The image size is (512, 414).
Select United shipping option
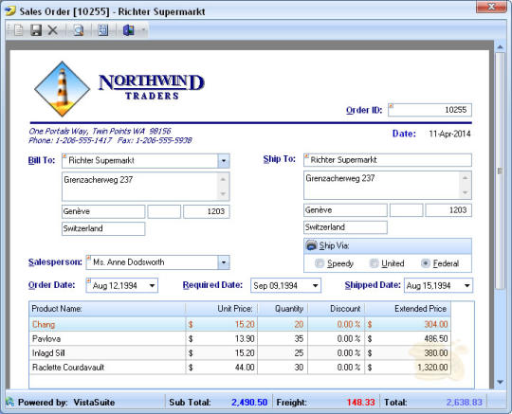[x=374, y=263]
